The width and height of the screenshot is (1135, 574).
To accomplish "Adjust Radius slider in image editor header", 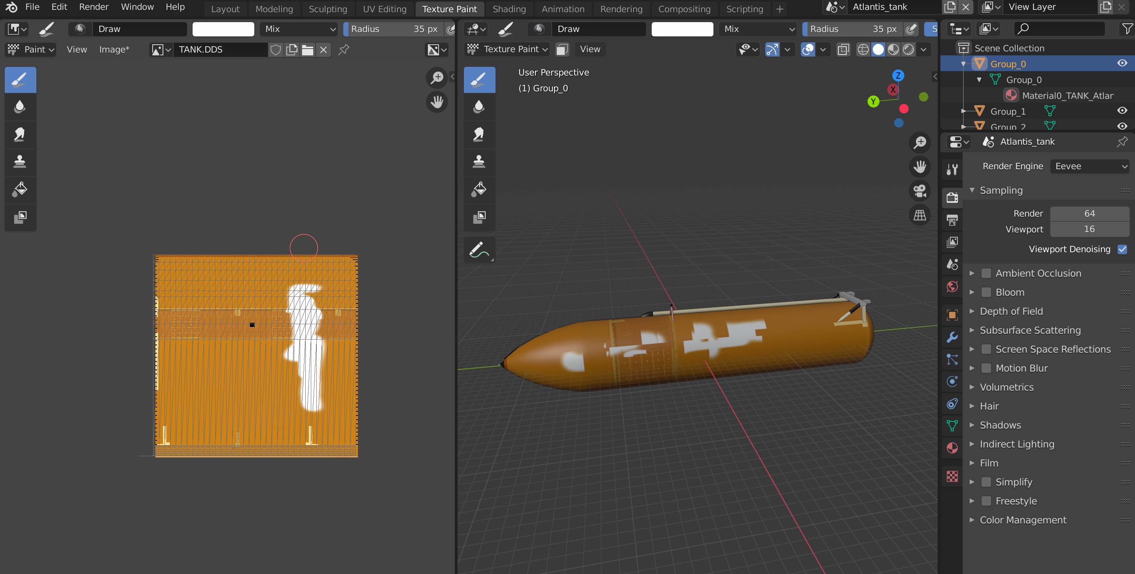I will click(393, 29).
